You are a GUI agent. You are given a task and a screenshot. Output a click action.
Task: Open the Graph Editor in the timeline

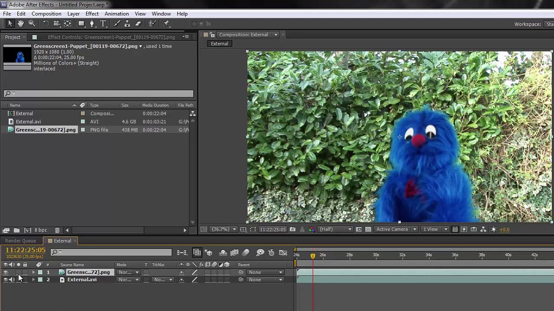click(283, 253)
